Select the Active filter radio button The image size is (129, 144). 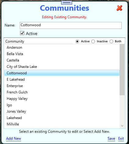tap(77, 41)
